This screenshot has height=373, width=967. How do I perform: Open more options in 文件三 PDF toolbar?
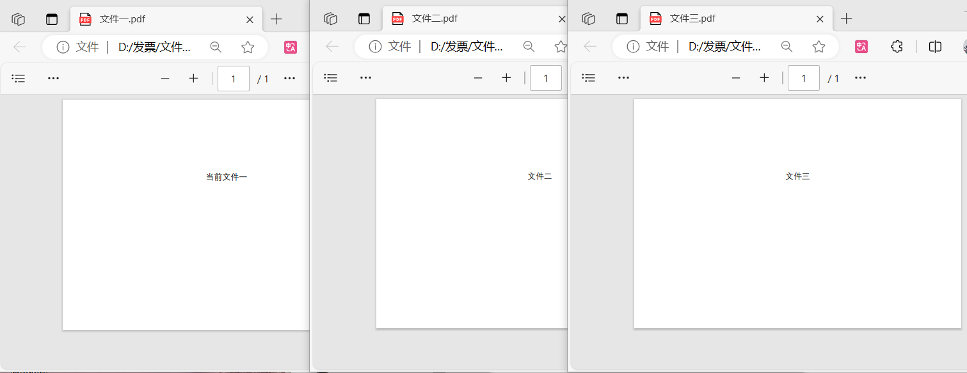click(860, 77)
